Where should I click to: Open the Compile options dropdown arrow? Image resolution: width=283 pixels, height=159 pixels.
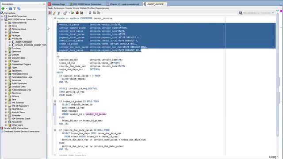click(x=69, y=13)
